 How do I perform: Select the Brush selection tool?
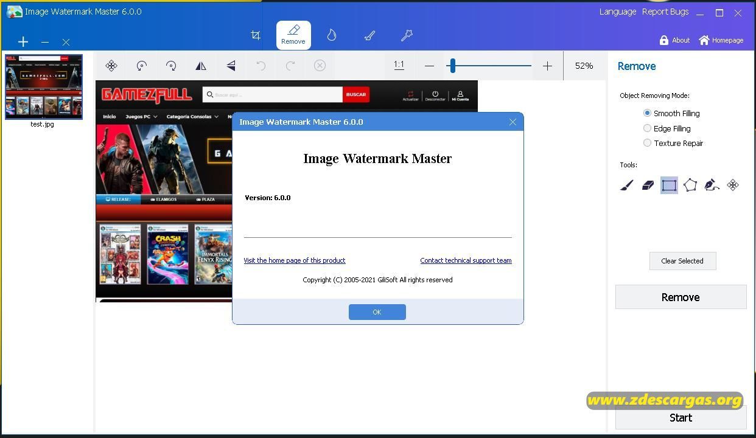coord(627,185)
